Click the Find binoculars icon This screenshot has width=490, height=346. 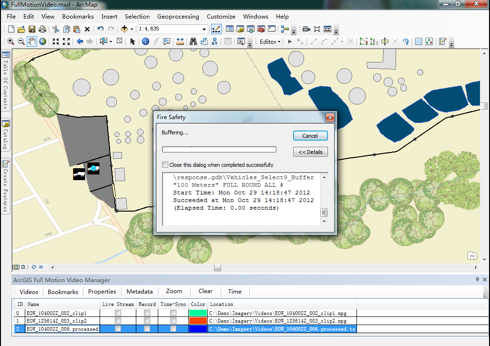click(x=193, y=41)
